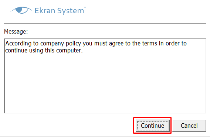Click the Ekran System eye logo icon
Image resolution: width=210 pixels, height=137 pixels.
21,10
